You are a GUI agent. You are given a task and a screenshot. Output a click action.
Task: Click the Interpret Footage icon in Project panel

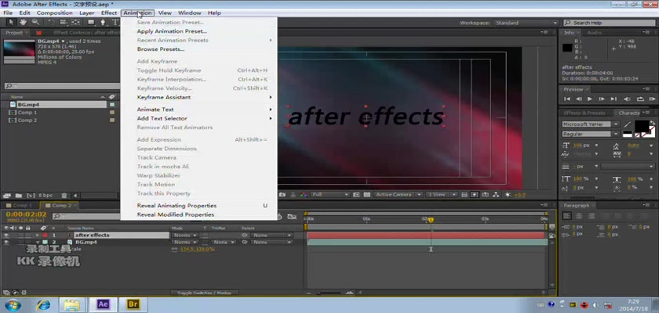click(6, 196)
